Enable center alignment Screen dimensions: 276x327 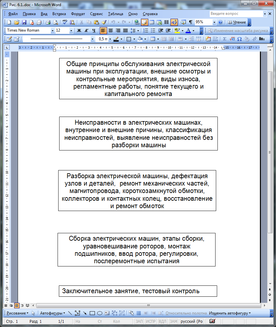111,31
